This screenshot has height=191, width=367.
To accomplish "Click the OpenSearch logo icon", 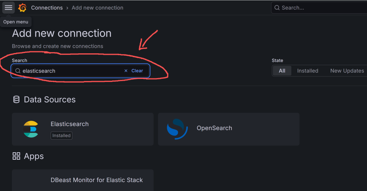I will point(177,129).
